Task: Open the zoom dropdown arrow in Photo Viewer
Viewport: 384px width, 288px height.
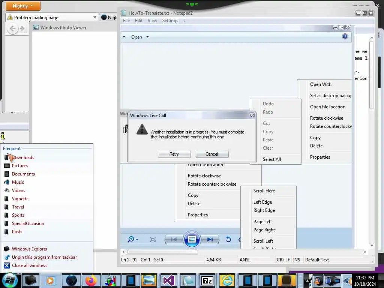Action: click(x=137, y=240)
